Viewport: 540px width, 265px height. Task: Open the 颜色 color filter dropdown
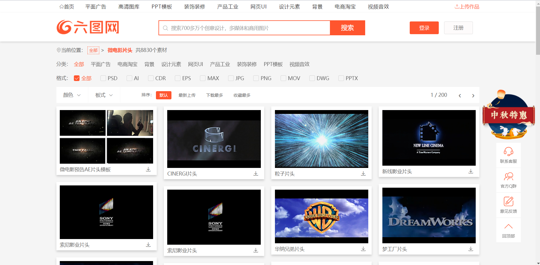pyautogui.click(x=72, y=95)
